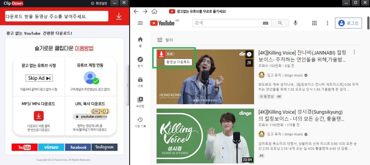Open dingo music channel under JANNABI video
This screenshot has width=370, height=165.
tap(285, 75)
